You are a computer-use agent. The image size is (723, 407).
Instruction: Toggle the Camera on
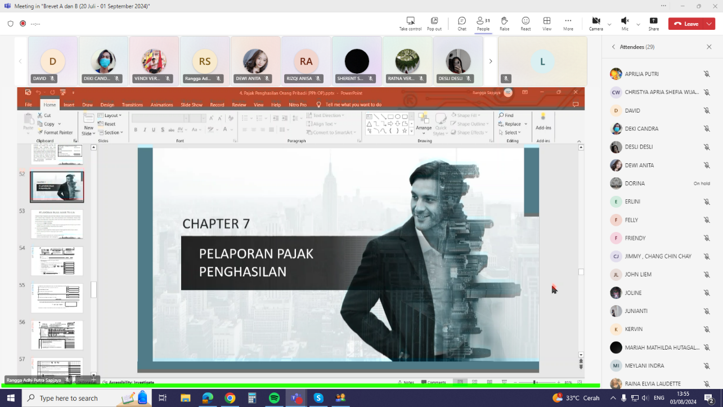click(596, 23)
